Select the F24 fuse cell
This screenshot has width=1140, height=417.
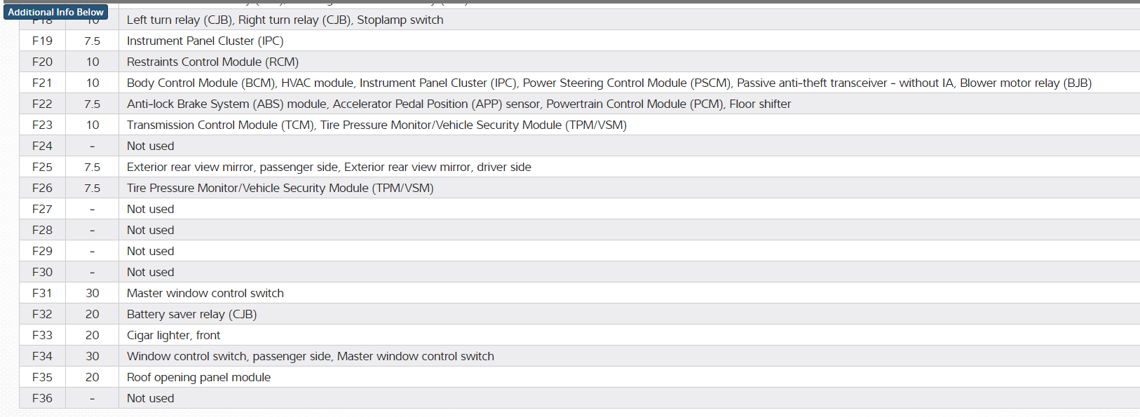(42, 146)
